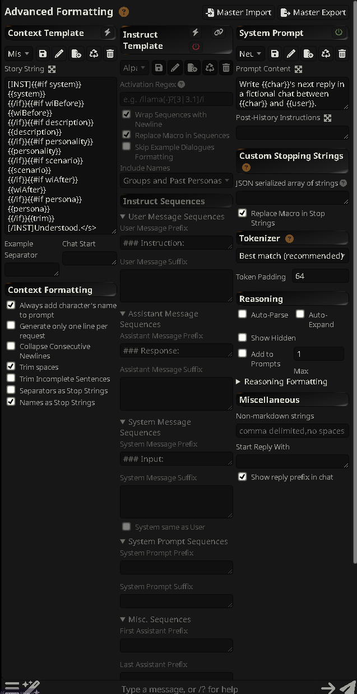Open the Tokenizer Best match dropdown
This screenshot has width=357, height=694.
[292, 256]
